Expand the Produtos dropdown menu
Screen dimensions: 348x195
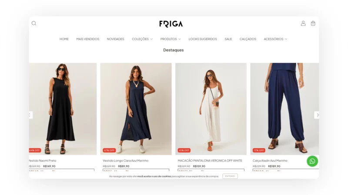pyautogui.click(x=171, y=39)
